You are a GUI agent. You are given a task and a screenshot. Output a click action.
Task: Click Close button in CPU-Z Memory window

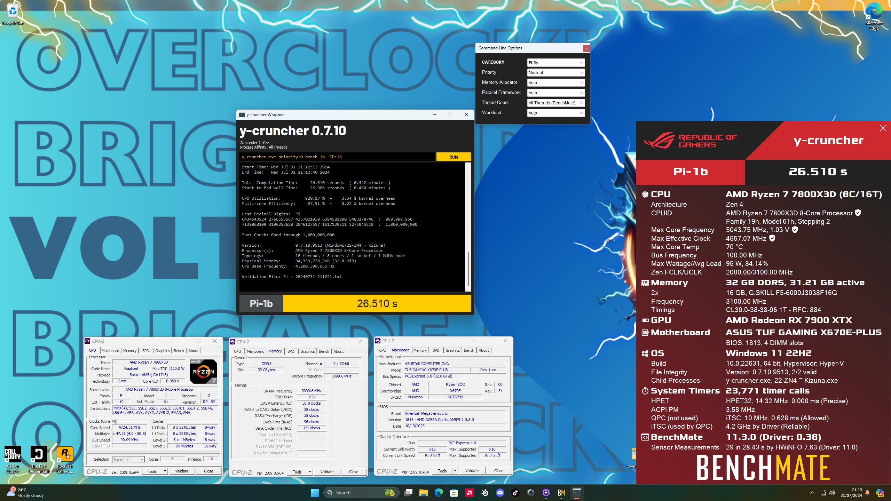354,472
